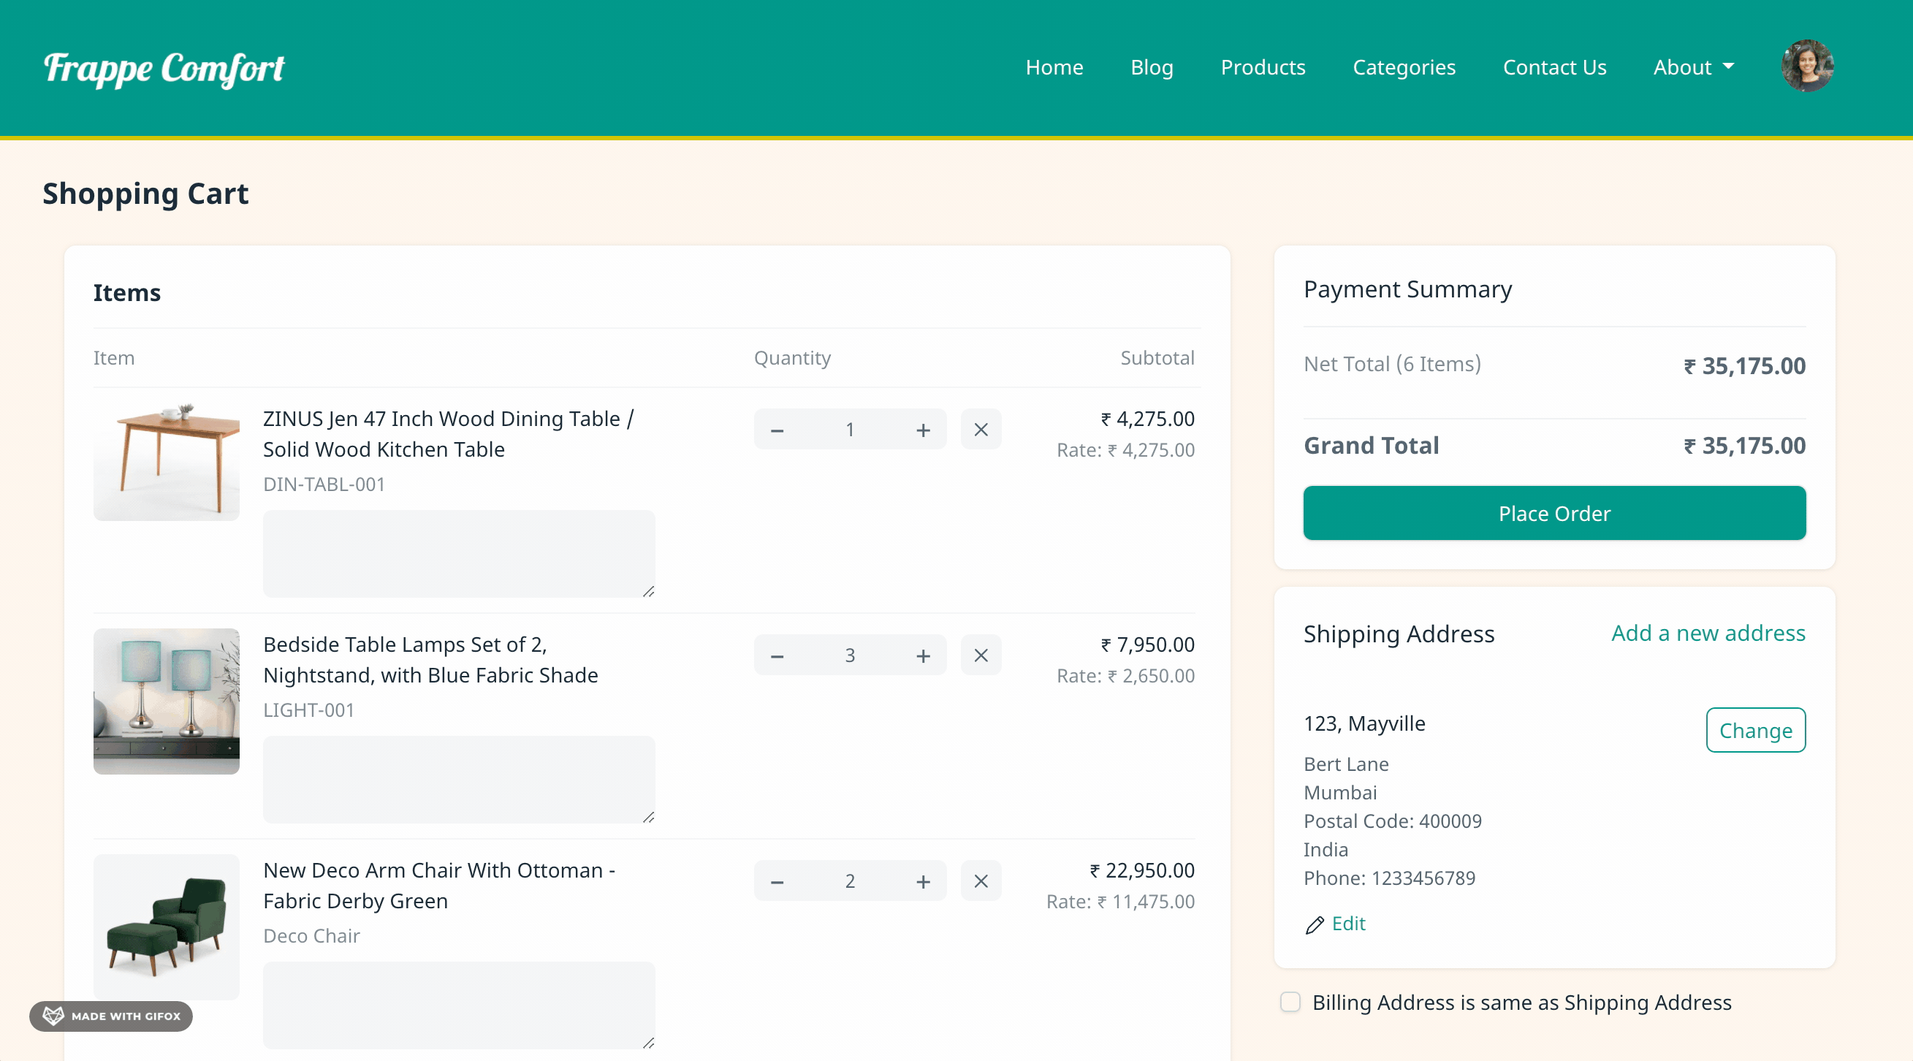This screenshot has width=1913, height=1061.
Task: Select item code DIN-TABL-001
Action: click(324, 485)
